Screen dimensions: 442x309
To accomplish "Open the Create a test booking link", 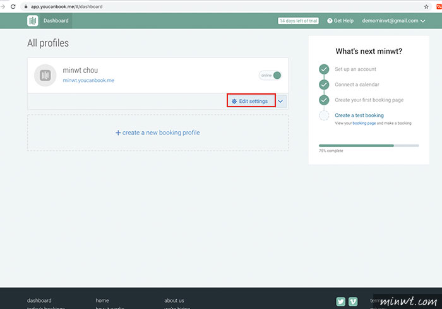I will pyautogui.click(x=359, y=115).
